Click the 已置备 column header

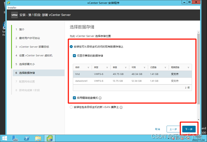coord(153,67)
